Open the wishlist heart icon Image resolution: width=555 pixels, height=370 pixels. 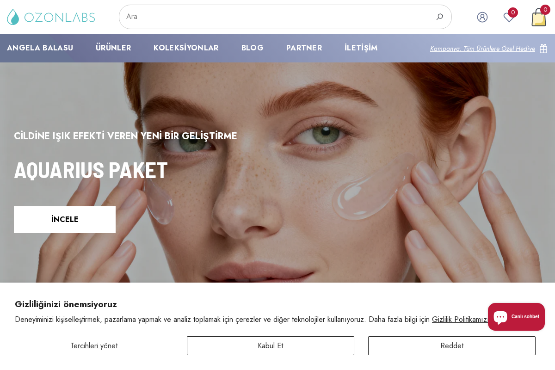(x=509, y=18)
